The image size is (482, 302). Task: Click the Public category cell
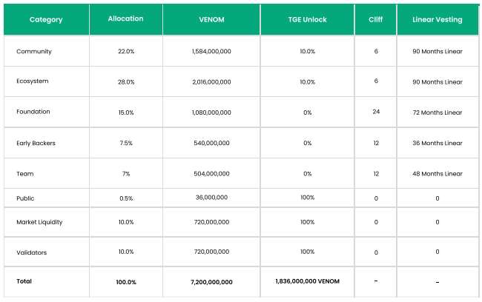25,198
